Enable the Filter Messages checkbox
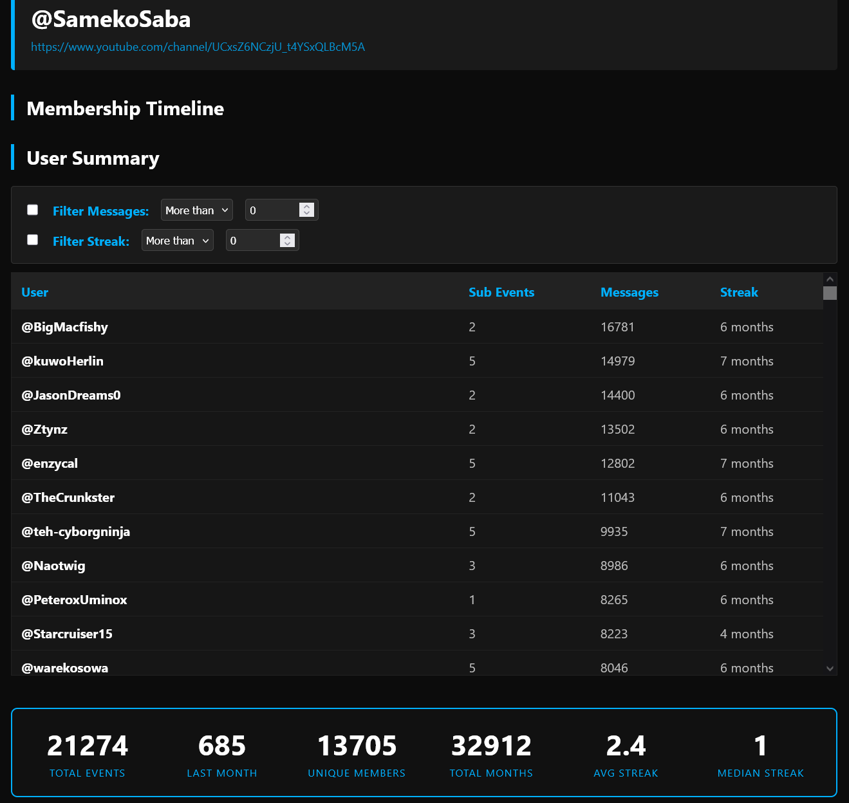Image resolution: width=849 pixels, height=803 pixels. coord(33,210)
